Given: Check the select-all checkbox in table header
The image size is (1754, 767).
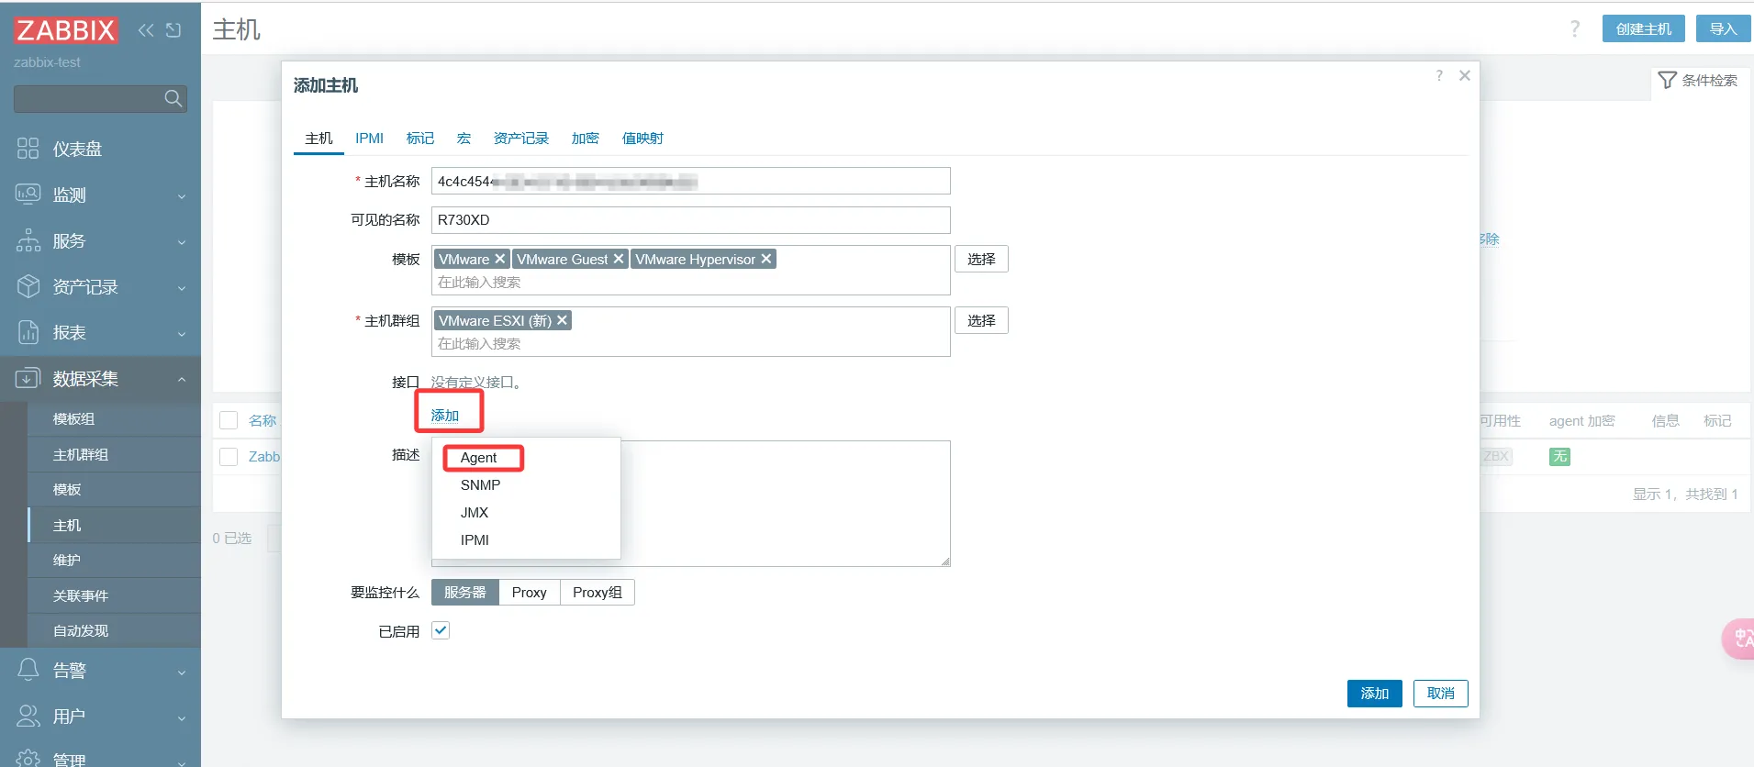Looking at the screenshot, I should (x=229, y=420).
